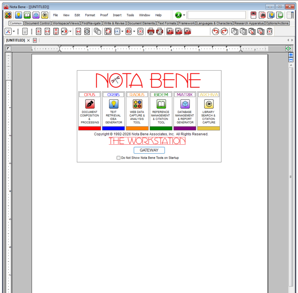Launch Archiva plug icon in top toolbar
298x293 pixels.
pyautogui.click(x=45, y=15)
